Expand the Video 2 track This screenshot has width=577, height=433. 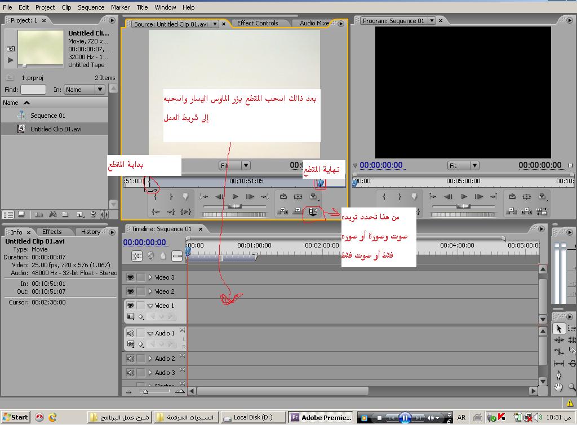point(150,291)
